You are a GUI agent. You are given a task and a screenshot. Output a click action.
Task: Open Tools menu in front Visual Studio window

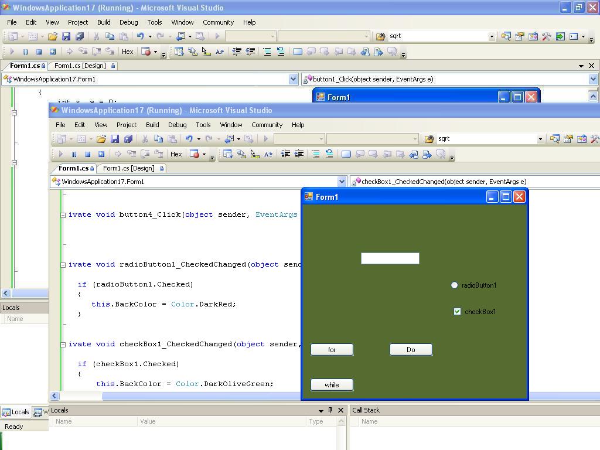coord(203,125)
